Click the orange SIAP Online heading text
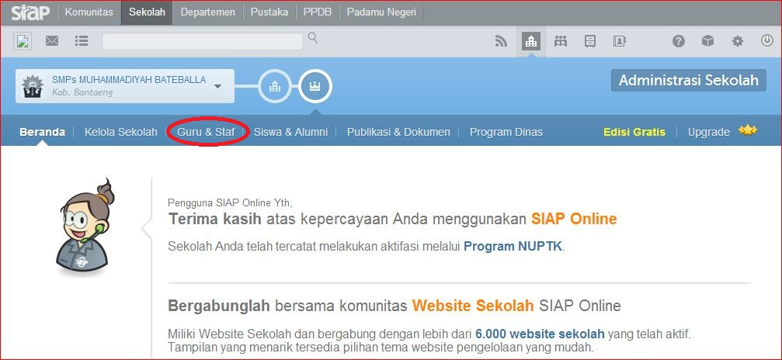This screenshot has height=360, width=782. pyautogui.click(x=574, y=219)
